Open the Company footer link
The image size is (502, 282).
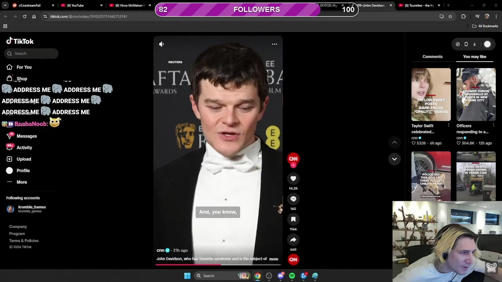[x=18, y=227]
